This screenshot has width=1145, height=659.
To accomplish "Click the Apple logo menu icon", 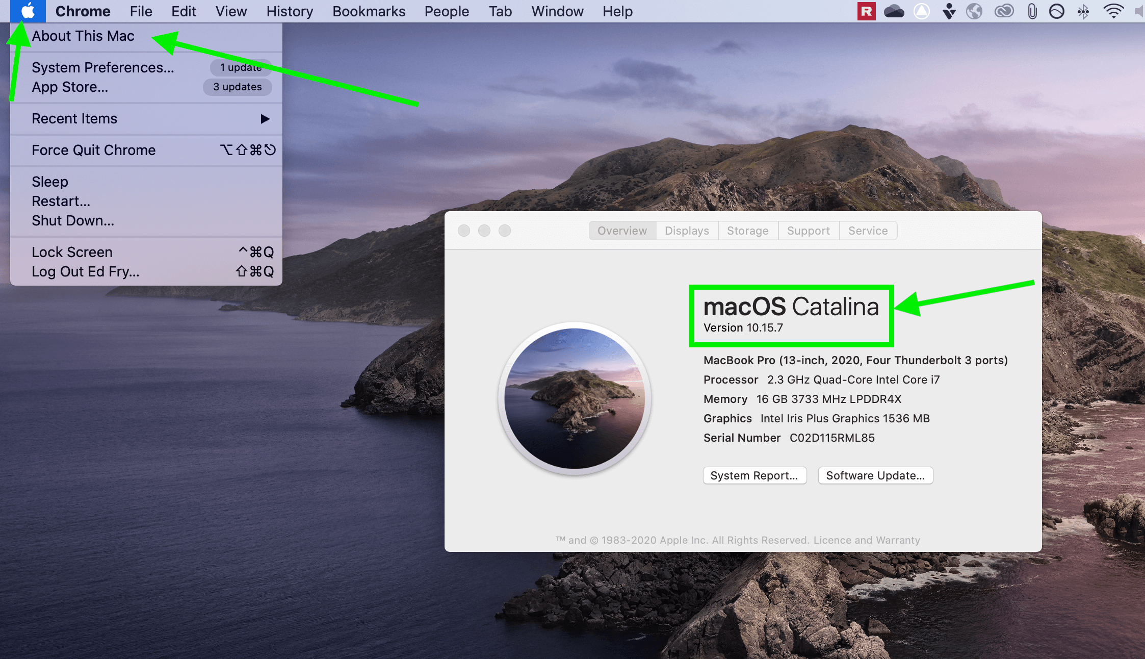I will tap(28, 11).
